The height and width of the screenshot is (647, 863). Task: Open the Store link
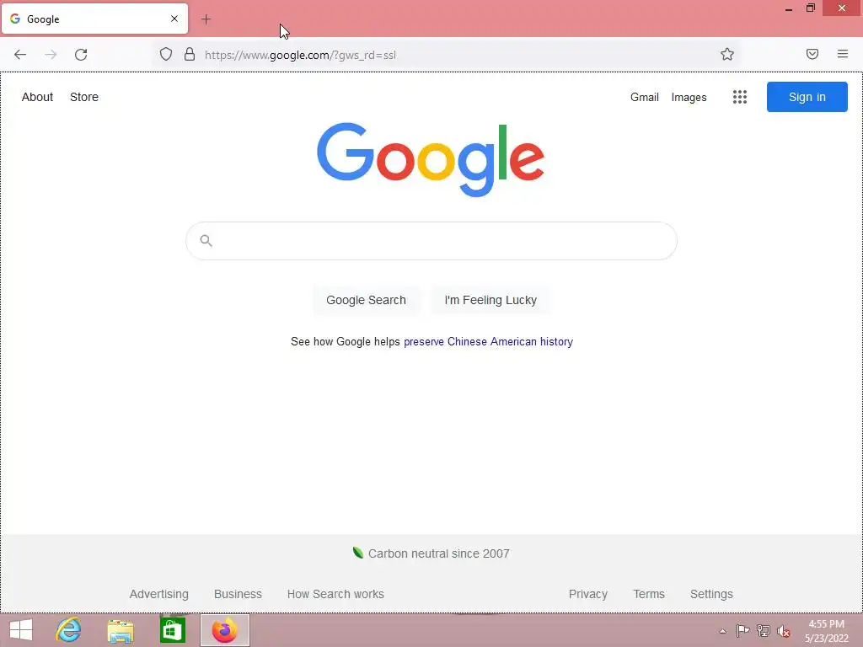84,97
